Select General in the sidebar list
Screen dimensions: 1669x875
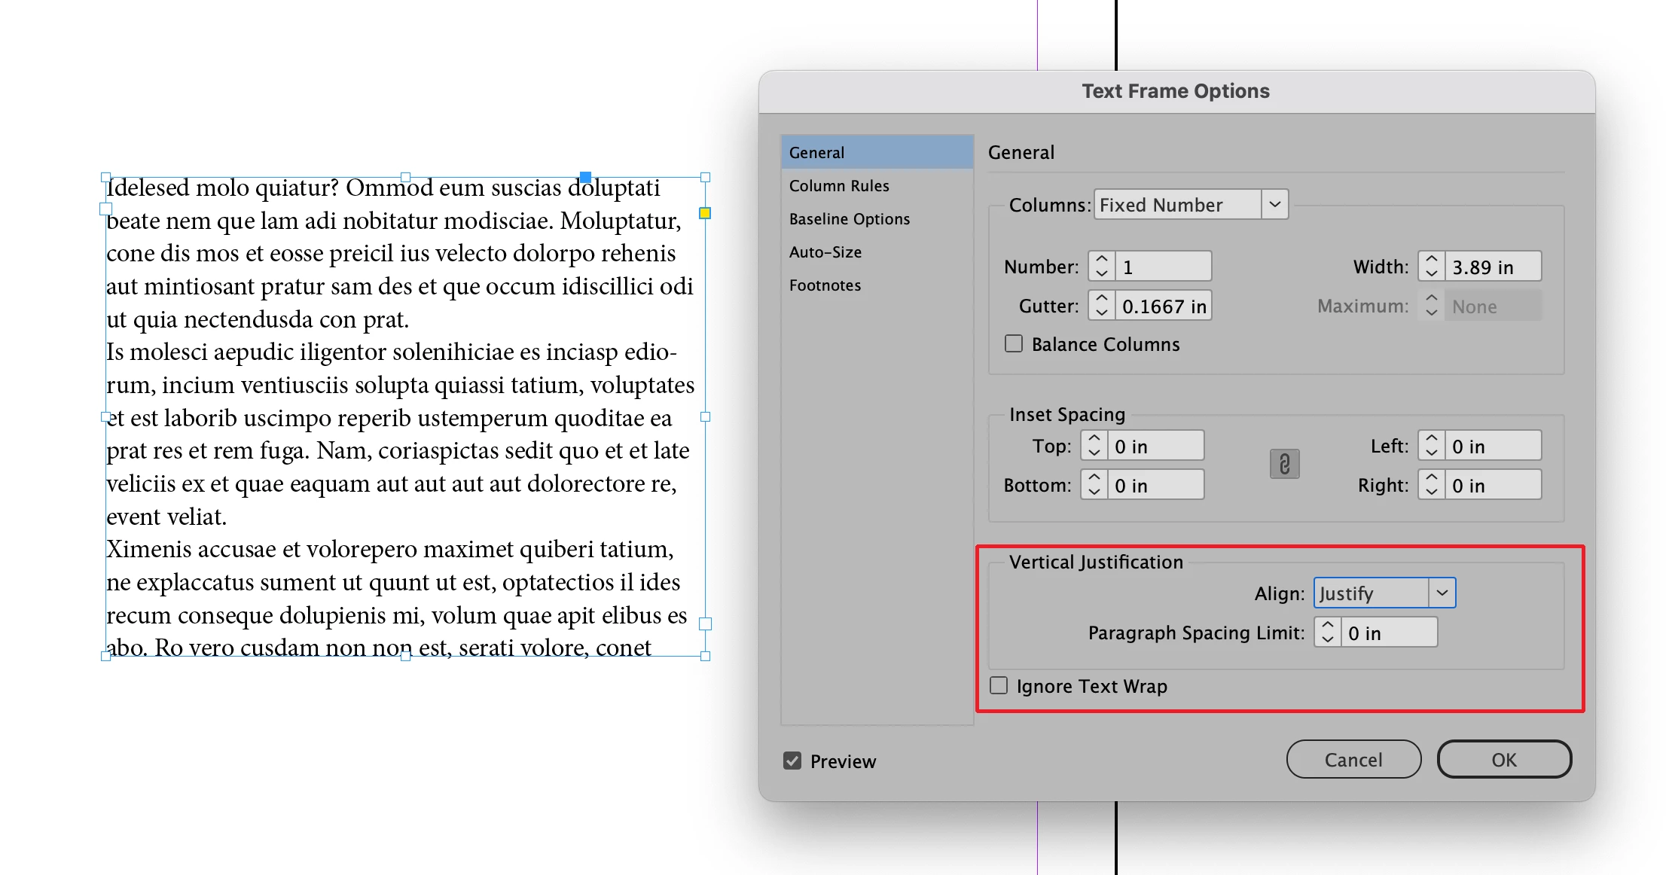tap(877, 152)
